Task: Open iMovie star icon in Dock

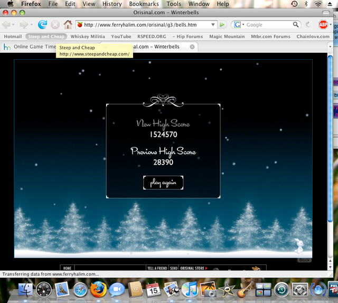Action: [x=227, y=289]
